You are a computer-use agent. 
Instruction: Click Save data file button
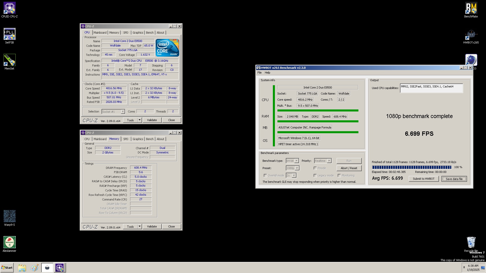(x=454, y=179)
